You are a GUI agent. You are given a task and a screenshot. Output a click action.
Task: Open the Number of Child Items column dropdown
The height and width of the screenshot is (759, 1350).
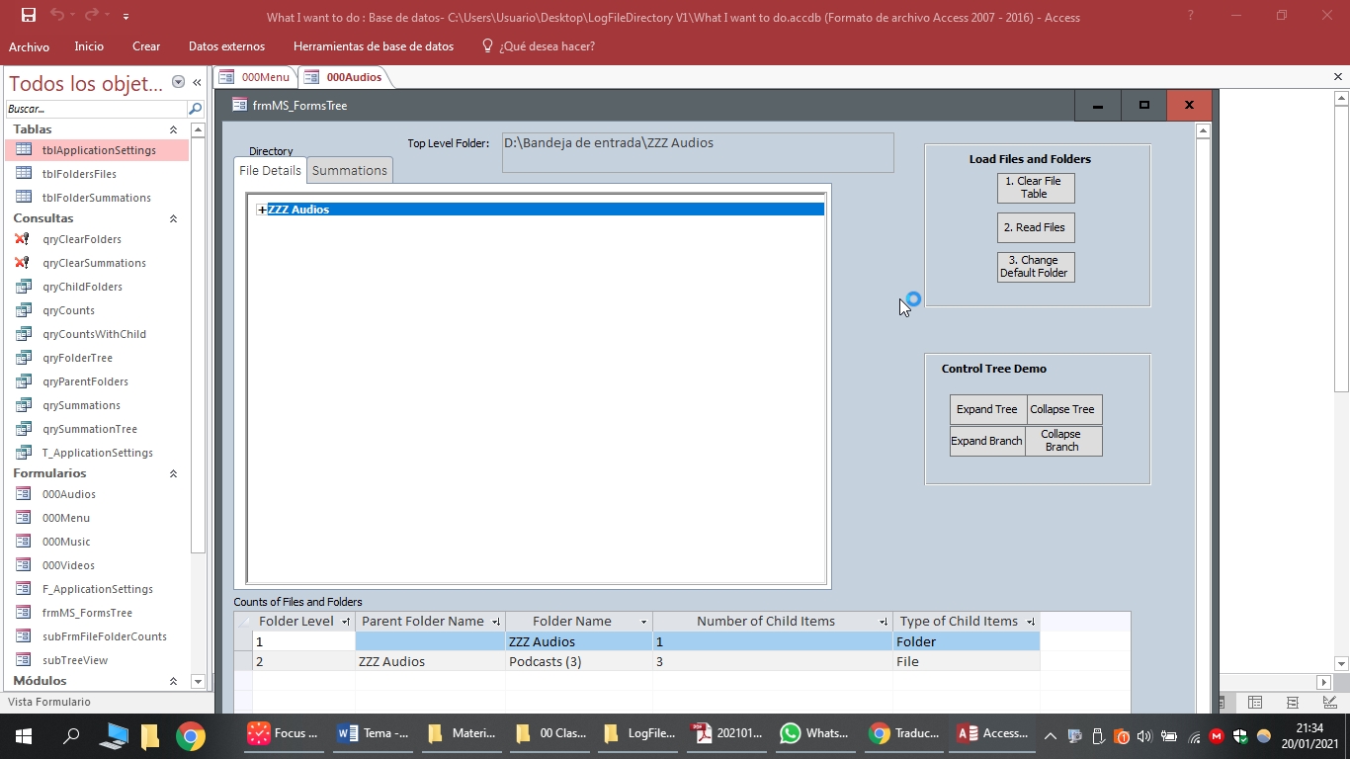(x=883, y=622)
